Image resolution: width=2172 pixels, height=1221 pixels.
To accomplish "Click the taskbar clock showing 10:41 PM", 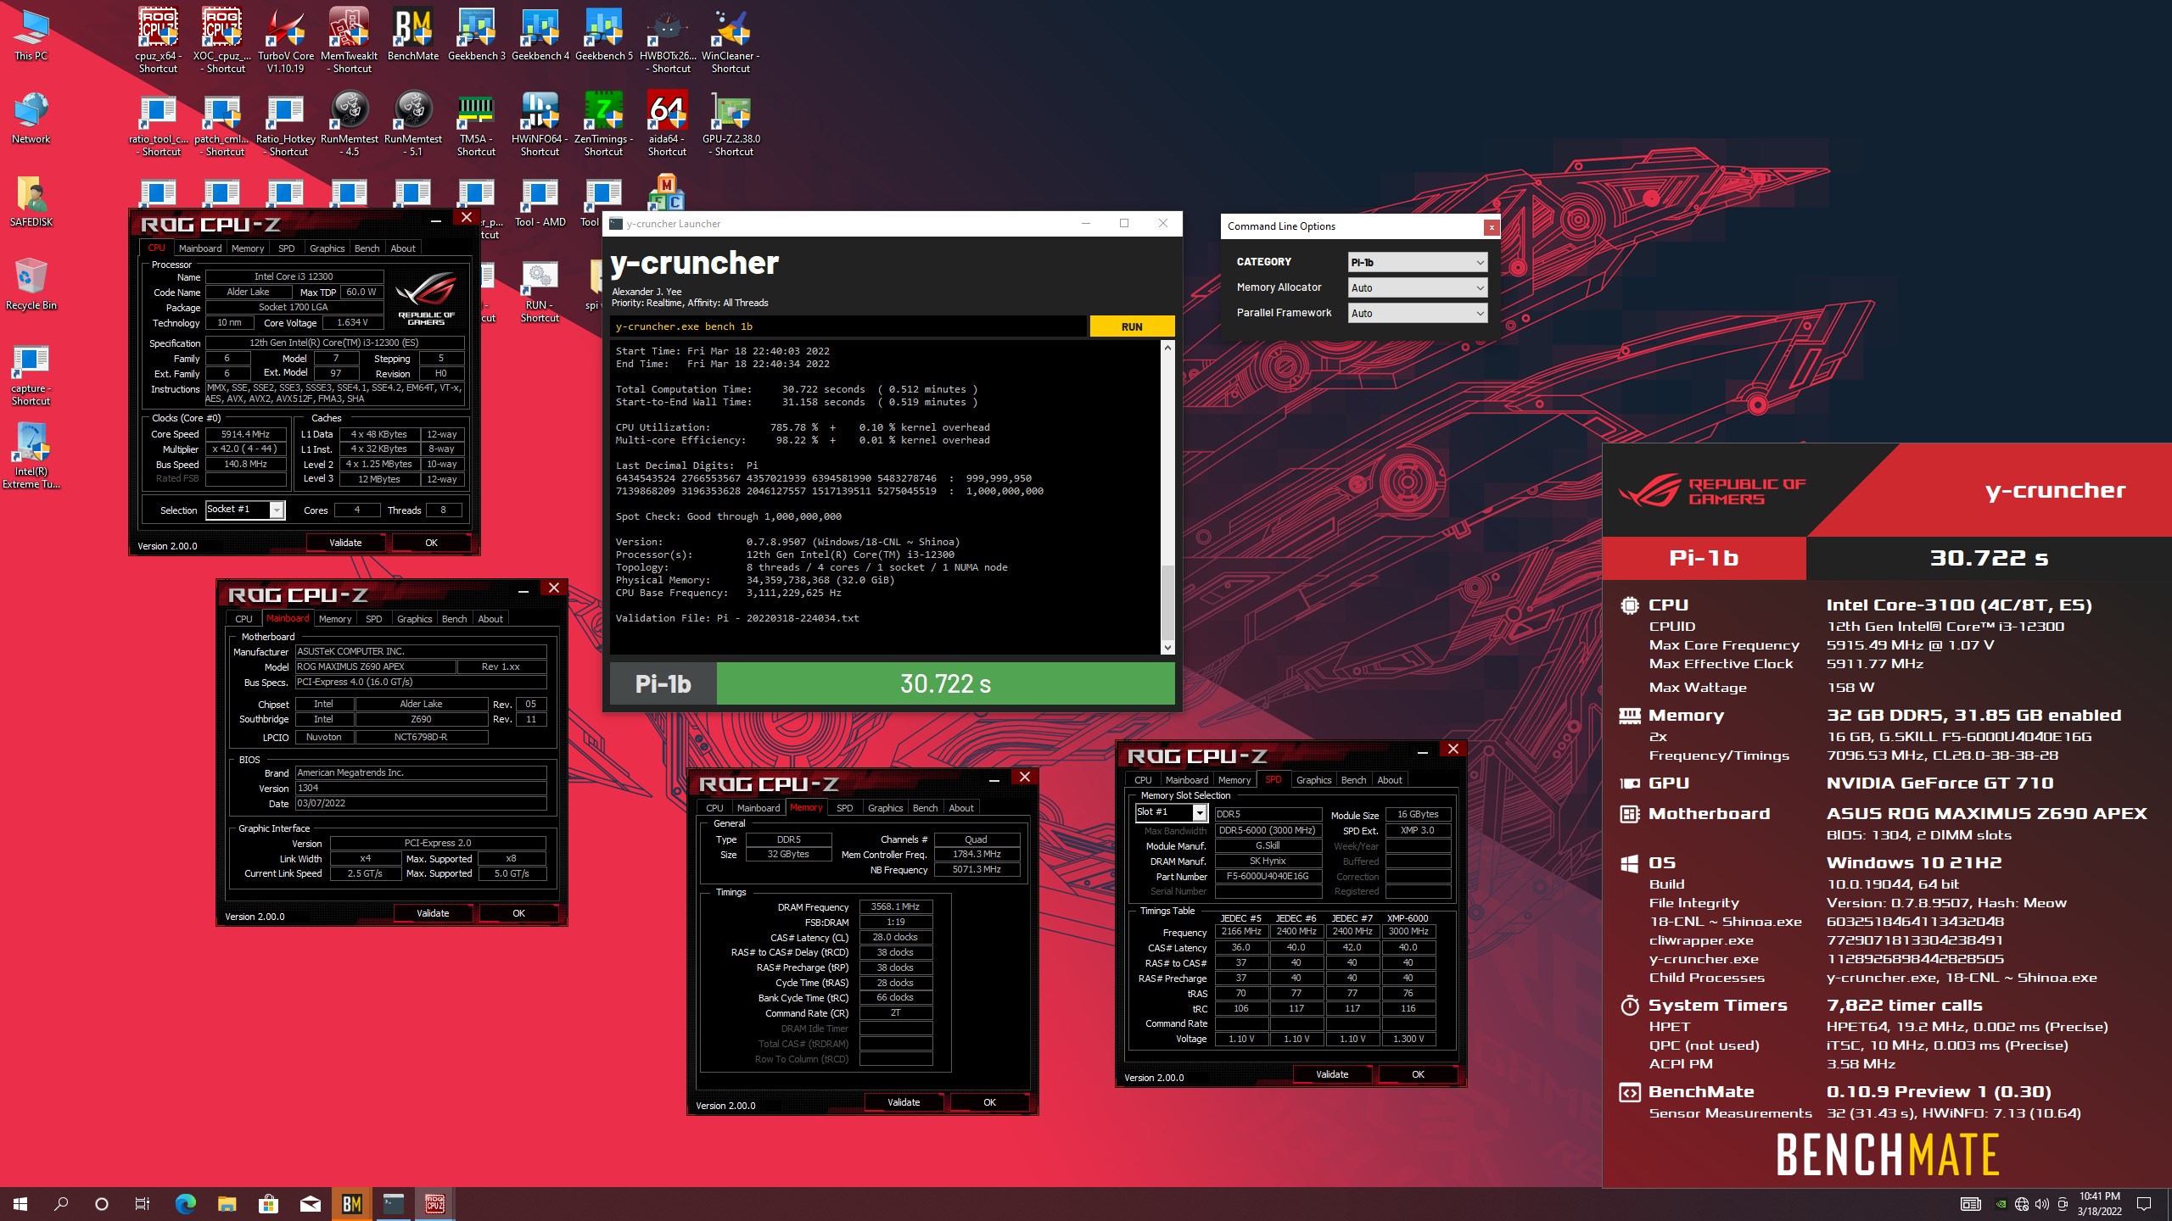I will tap(2099, 1203).
